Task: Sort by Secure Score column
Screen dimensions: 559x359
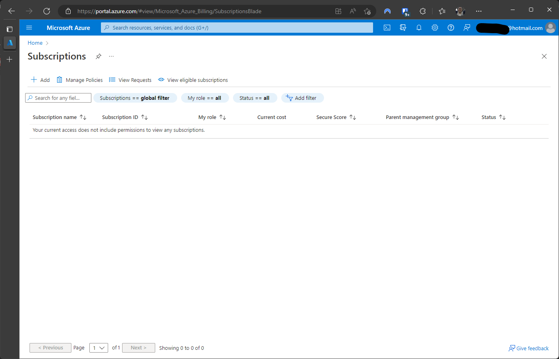Action: (336, 117)
